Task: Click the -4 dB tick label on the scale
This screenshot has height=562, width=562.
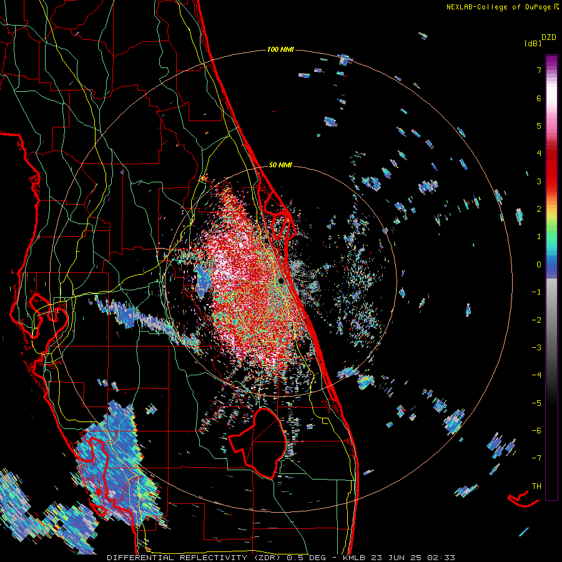Action: tap(536, 375)
